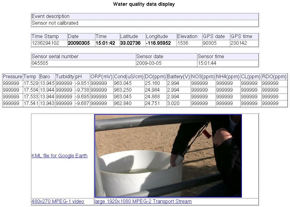Click the Temp value 17.534
The width and height of the screenshot is (290, 207).
coord(31,90)
